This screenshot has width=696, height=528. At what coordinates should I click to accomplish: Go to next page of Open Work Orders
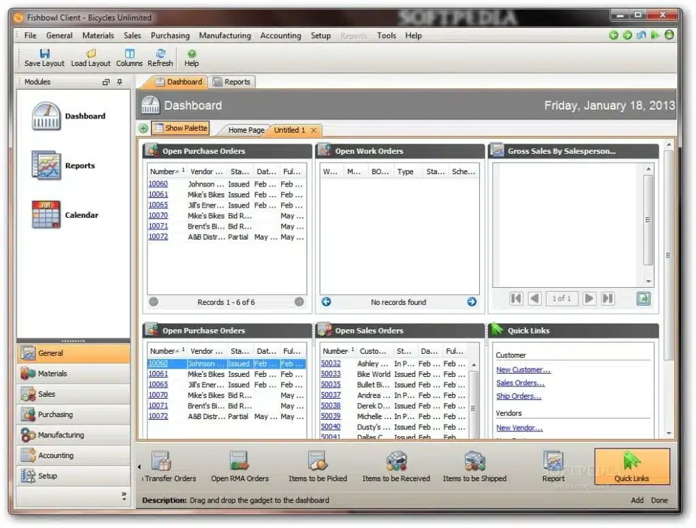pos(472,302)
